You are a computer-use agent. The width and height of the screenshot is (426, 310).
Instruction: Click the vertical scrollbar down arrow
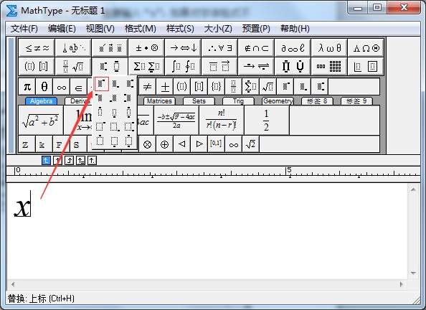[413, 273]
